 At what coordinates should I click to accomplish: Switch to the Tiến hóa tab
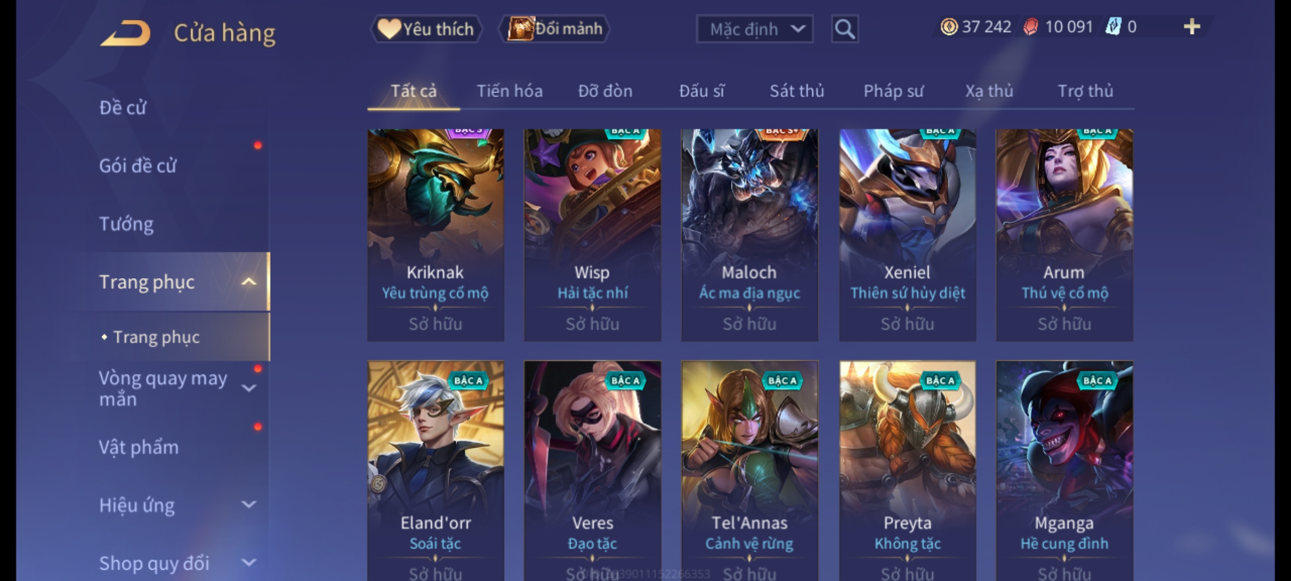pos(509,91)
